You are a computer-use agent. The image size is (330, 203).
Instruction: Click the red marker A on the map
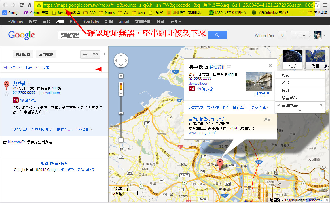[220, 164]
